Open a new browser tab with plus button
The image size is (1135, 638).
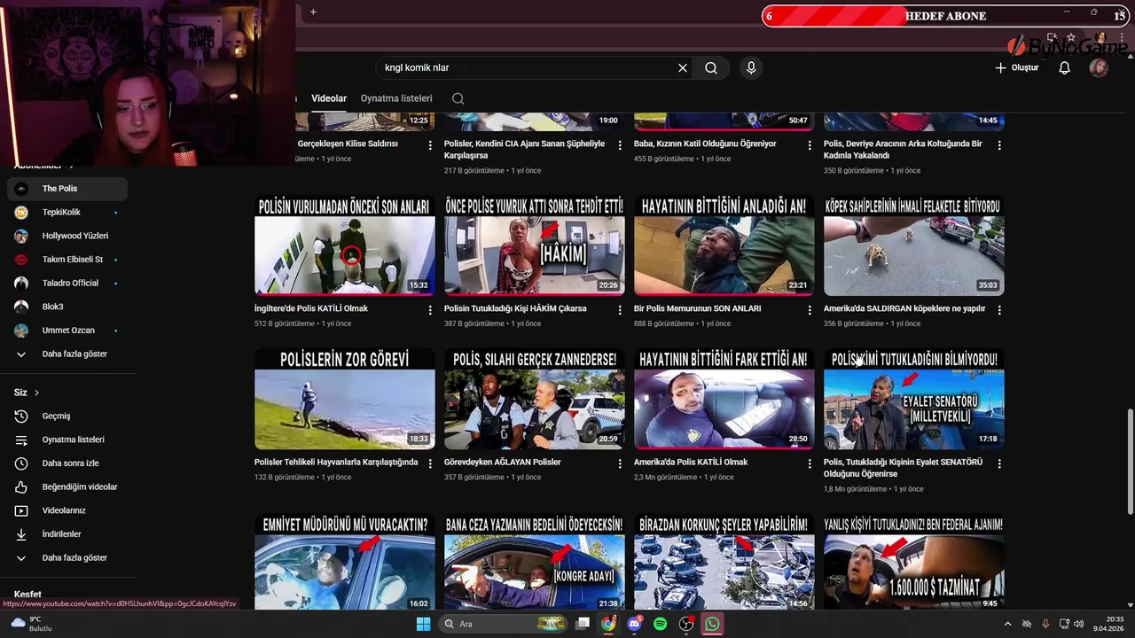(313, 12)
